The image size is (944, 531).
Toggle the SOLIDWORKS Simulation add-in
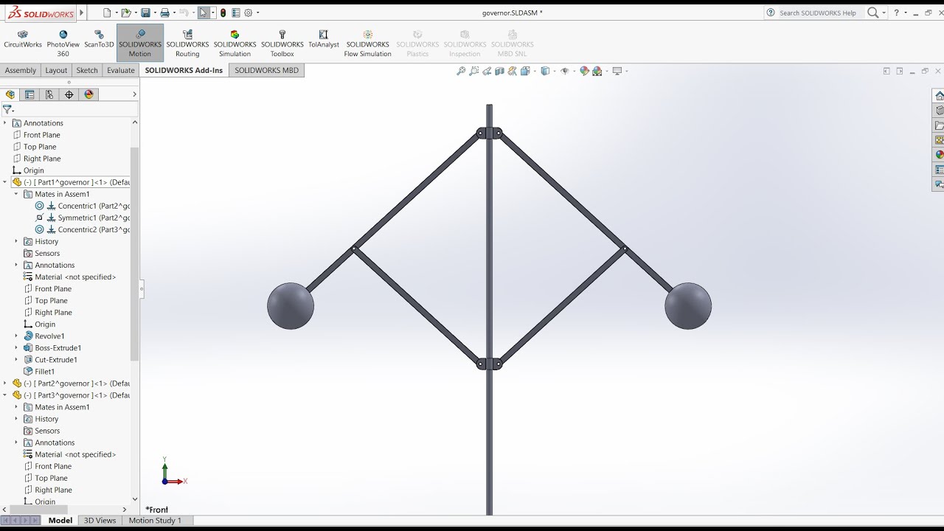click(x=235, y=44)
